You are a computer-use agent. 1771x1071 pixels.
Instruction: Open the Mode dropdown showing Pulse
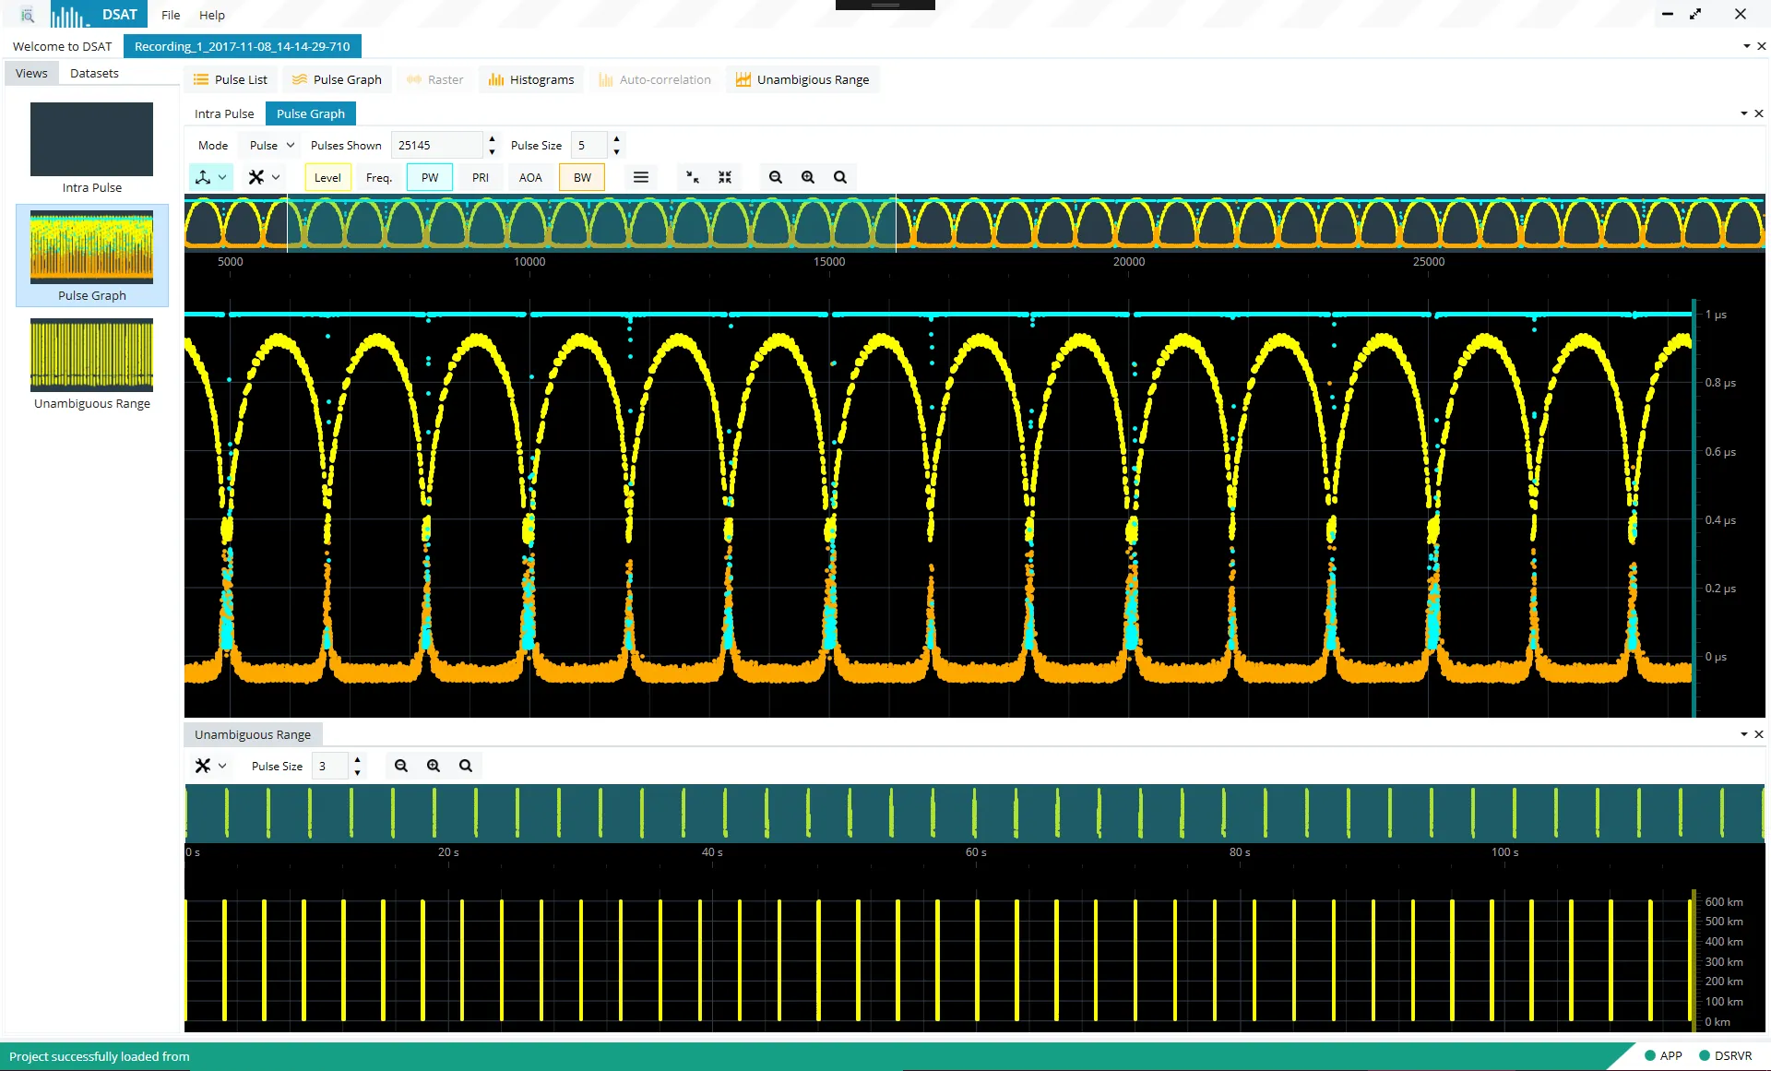click(270, 145)
